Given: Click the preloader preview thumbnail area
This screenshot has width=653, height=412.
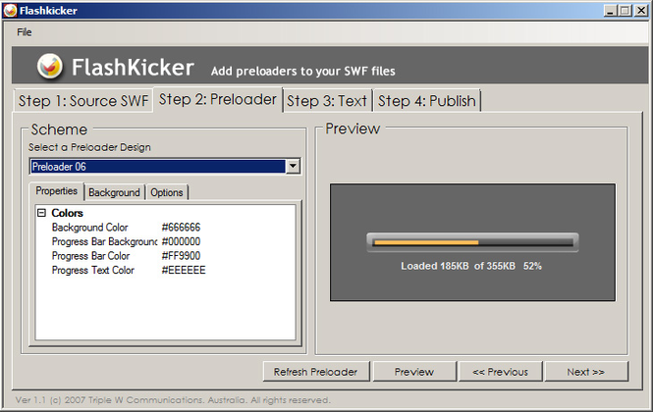Looking at the screenshot, I should click(472, 242).
